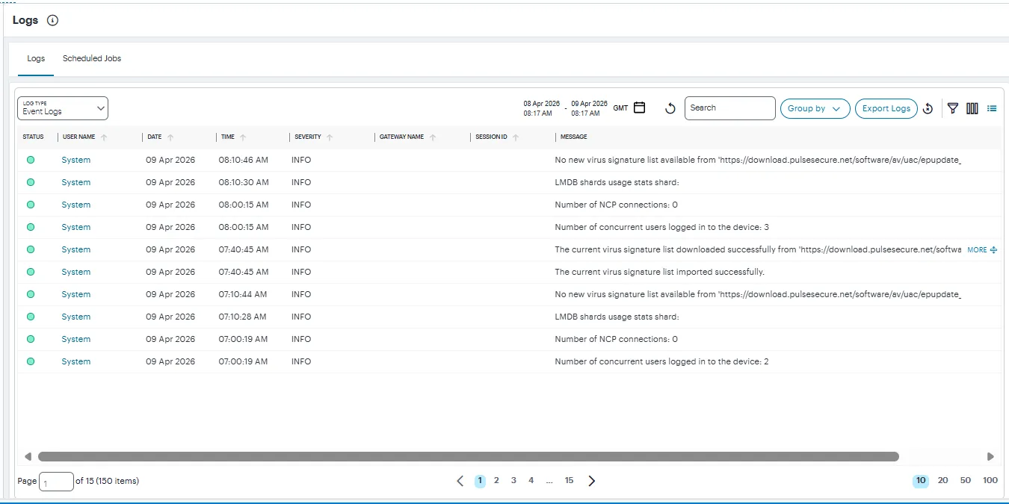
Task: Open the Log Type dropdown
Action: pyautogui.click(x=63, y=108)
